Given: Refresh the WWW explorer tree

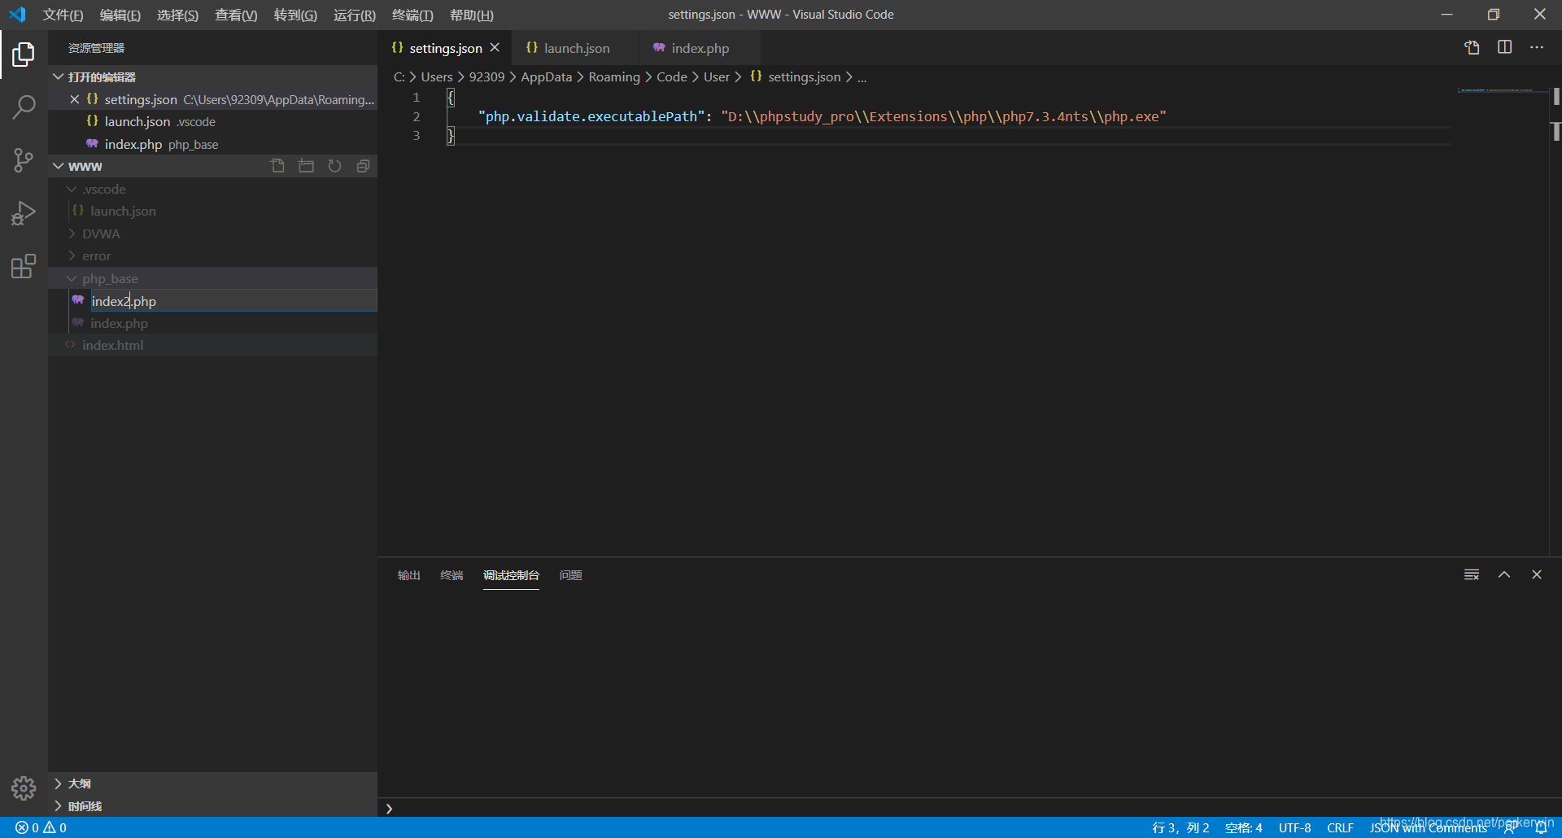Looking at the screenshot, I should 334,166.
